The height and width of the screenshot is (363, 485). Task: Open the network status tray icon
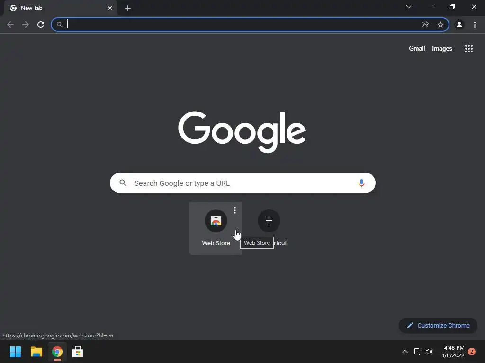pyautogui.click(x=418, y=352)
